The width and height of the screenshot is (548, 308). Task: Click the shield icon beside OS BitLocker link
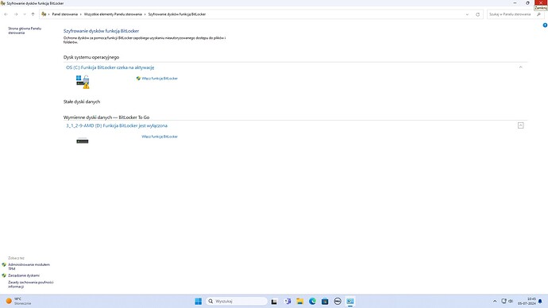(138, 79)
